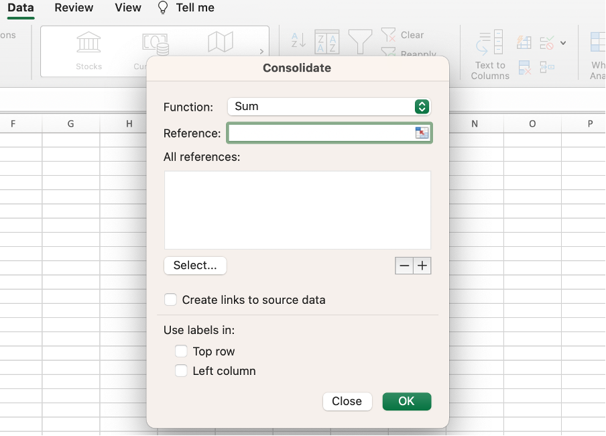Click the plus button to add reference
The width and height of the screenshot is (606, 436).
(x=422, y=266)
